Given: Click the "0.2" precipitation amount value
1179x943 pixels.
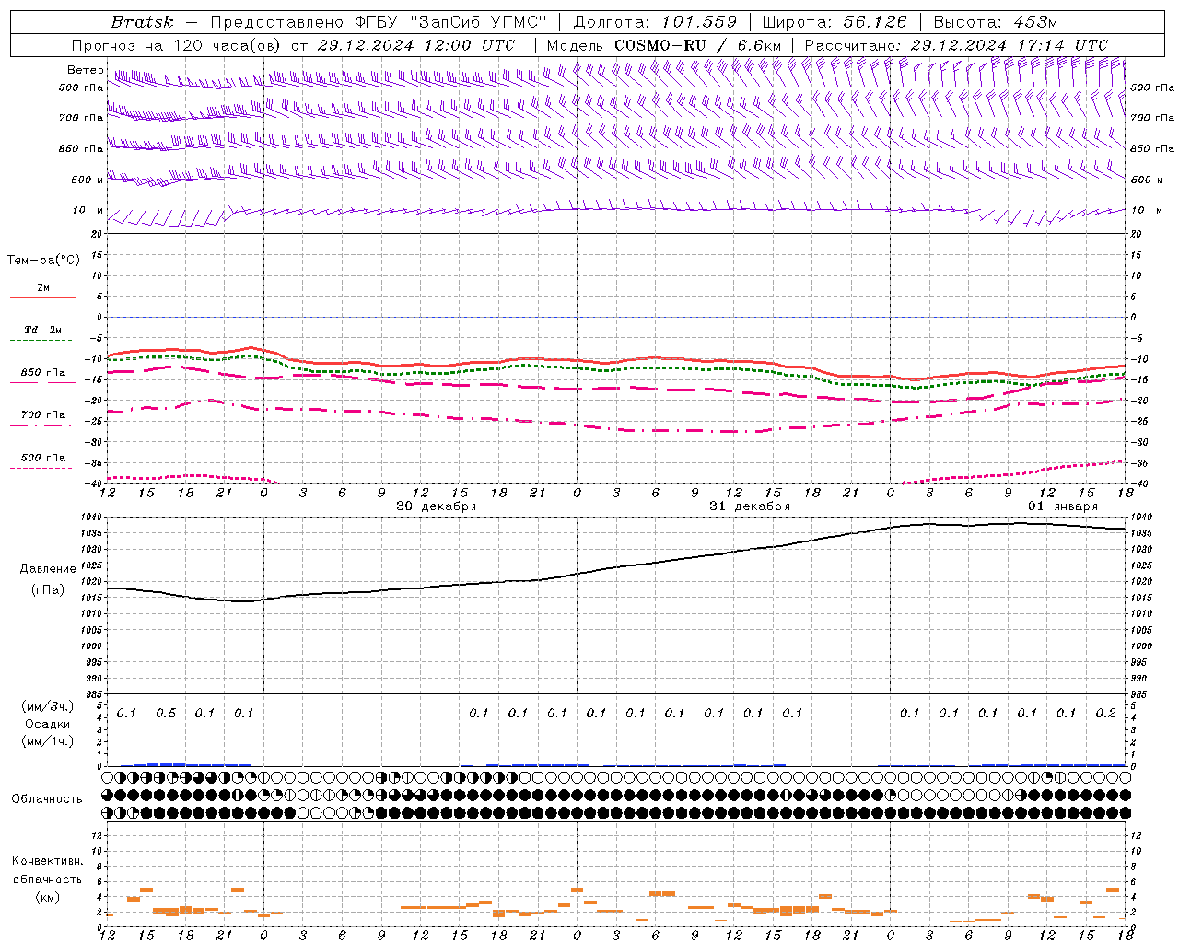Looking at the screenshot, I should tap(1105, 714).
